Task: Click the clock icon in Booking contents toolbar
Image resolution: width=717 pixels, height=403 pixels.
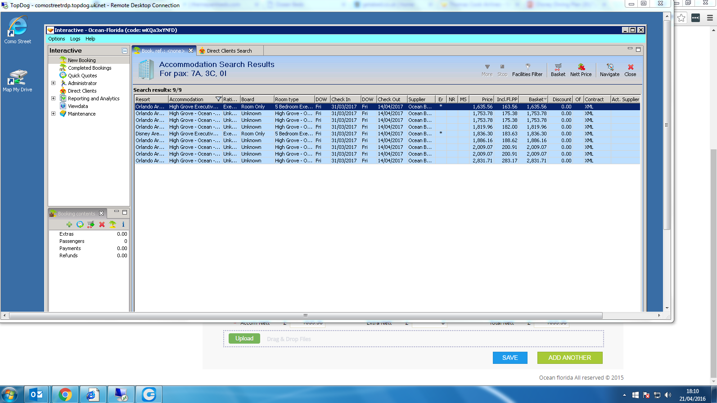Action: pos(80,224)
